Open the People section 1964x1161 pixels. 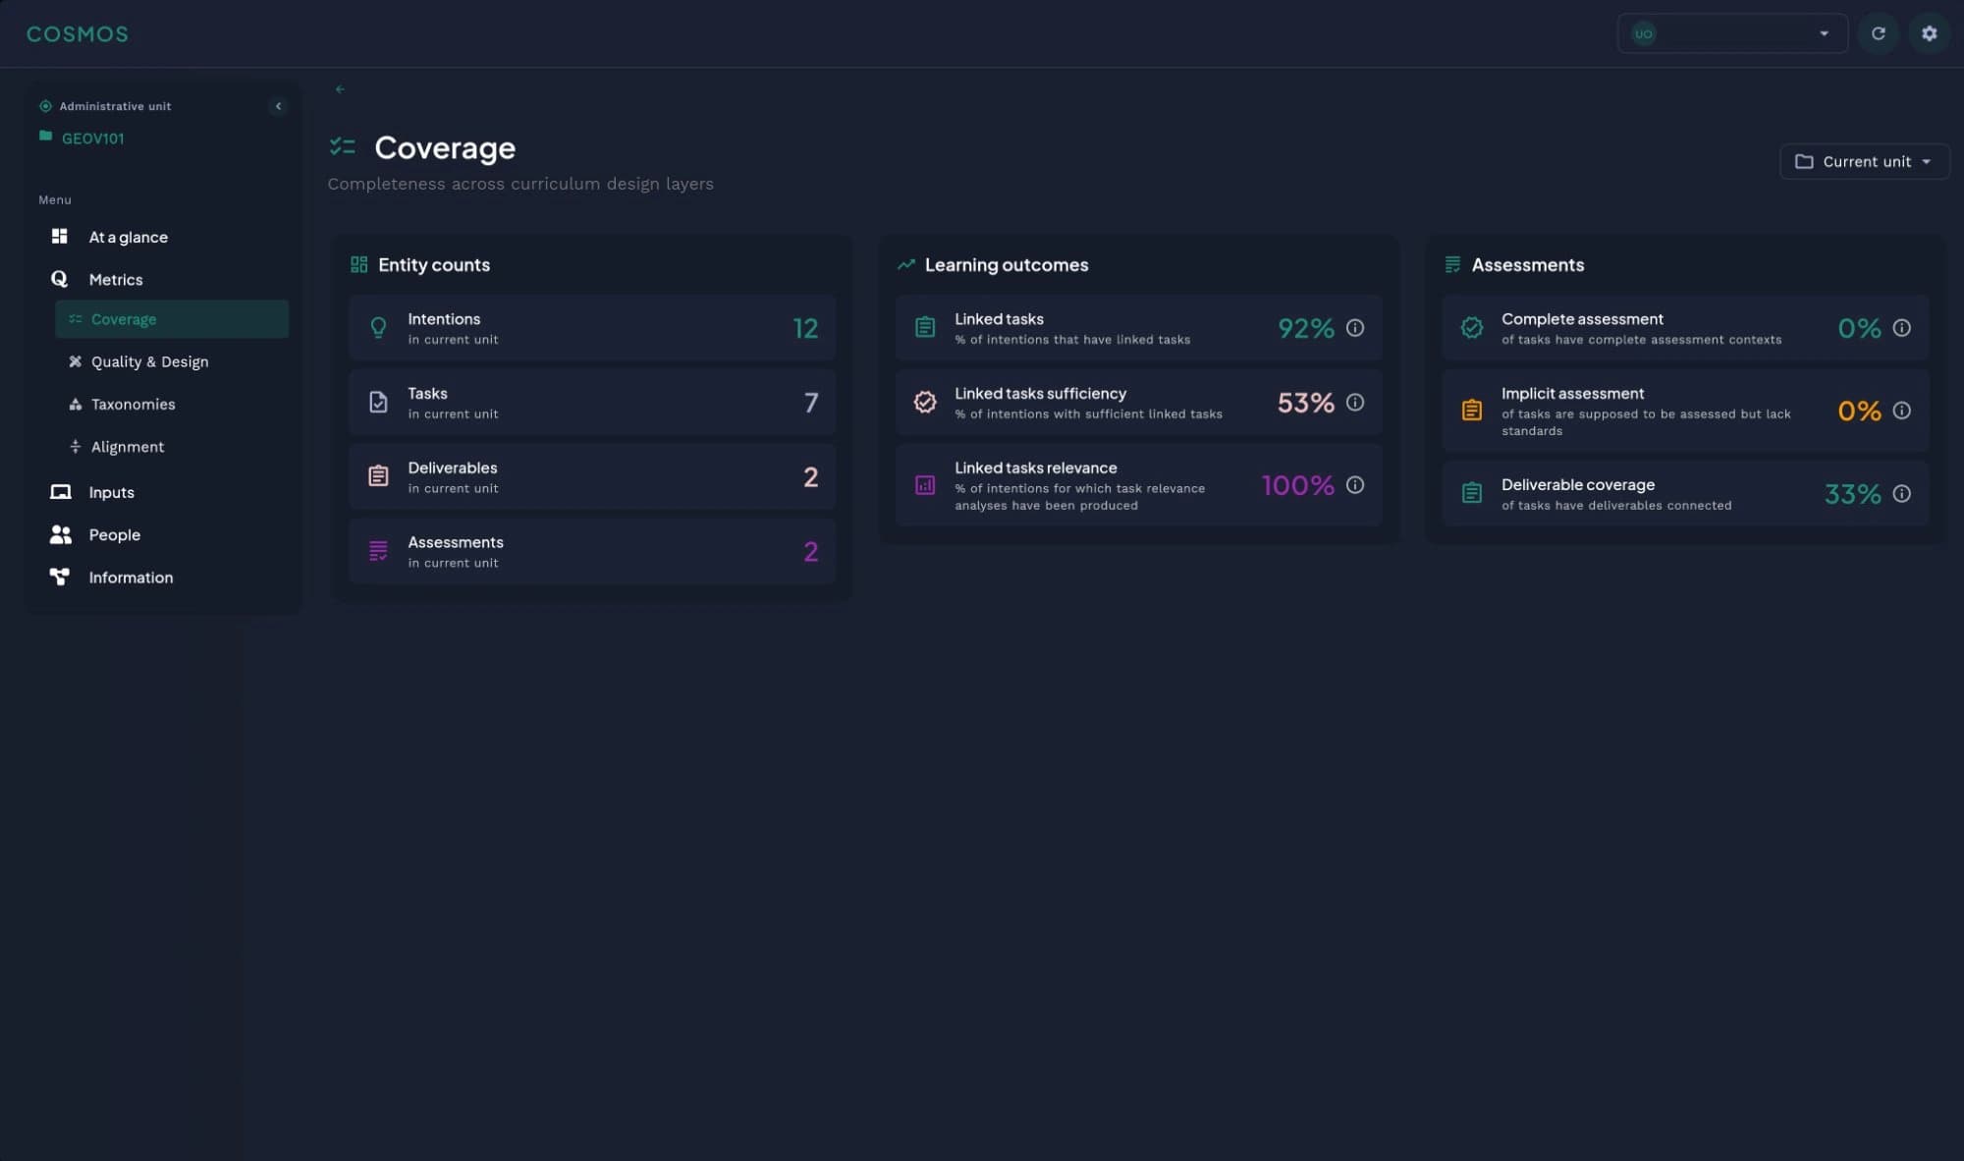[x=114, y=535]
